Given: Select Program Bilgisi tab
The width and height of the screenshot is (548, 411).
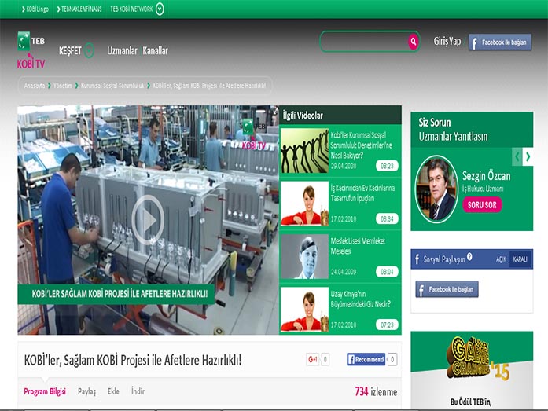Looking at the screenshot, I should point(45,391).
